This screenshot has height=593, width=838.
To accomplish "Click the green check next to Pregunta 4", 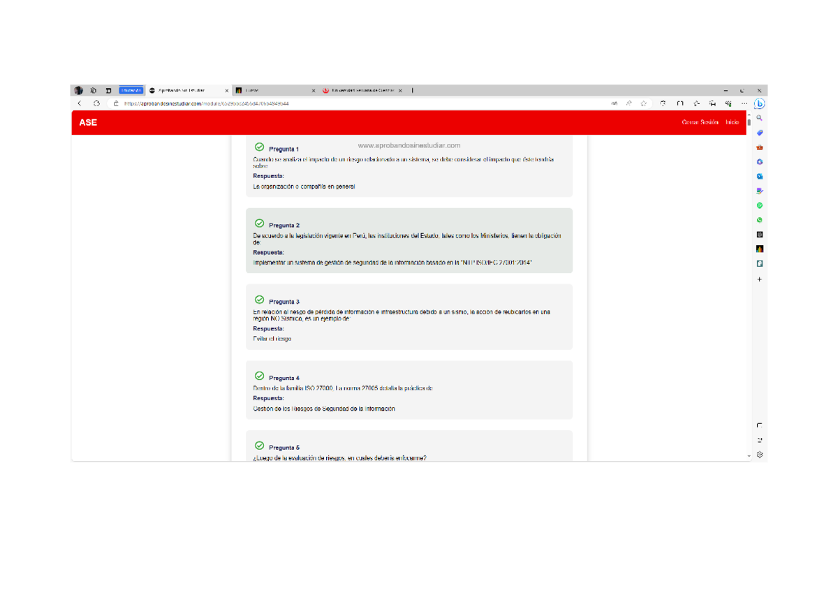I will click(x=259, y=376).
